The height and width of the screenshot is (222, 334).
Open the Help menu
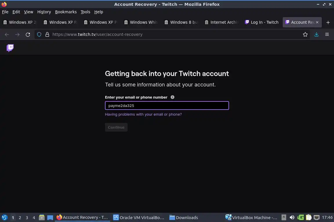tap(99, 12)
